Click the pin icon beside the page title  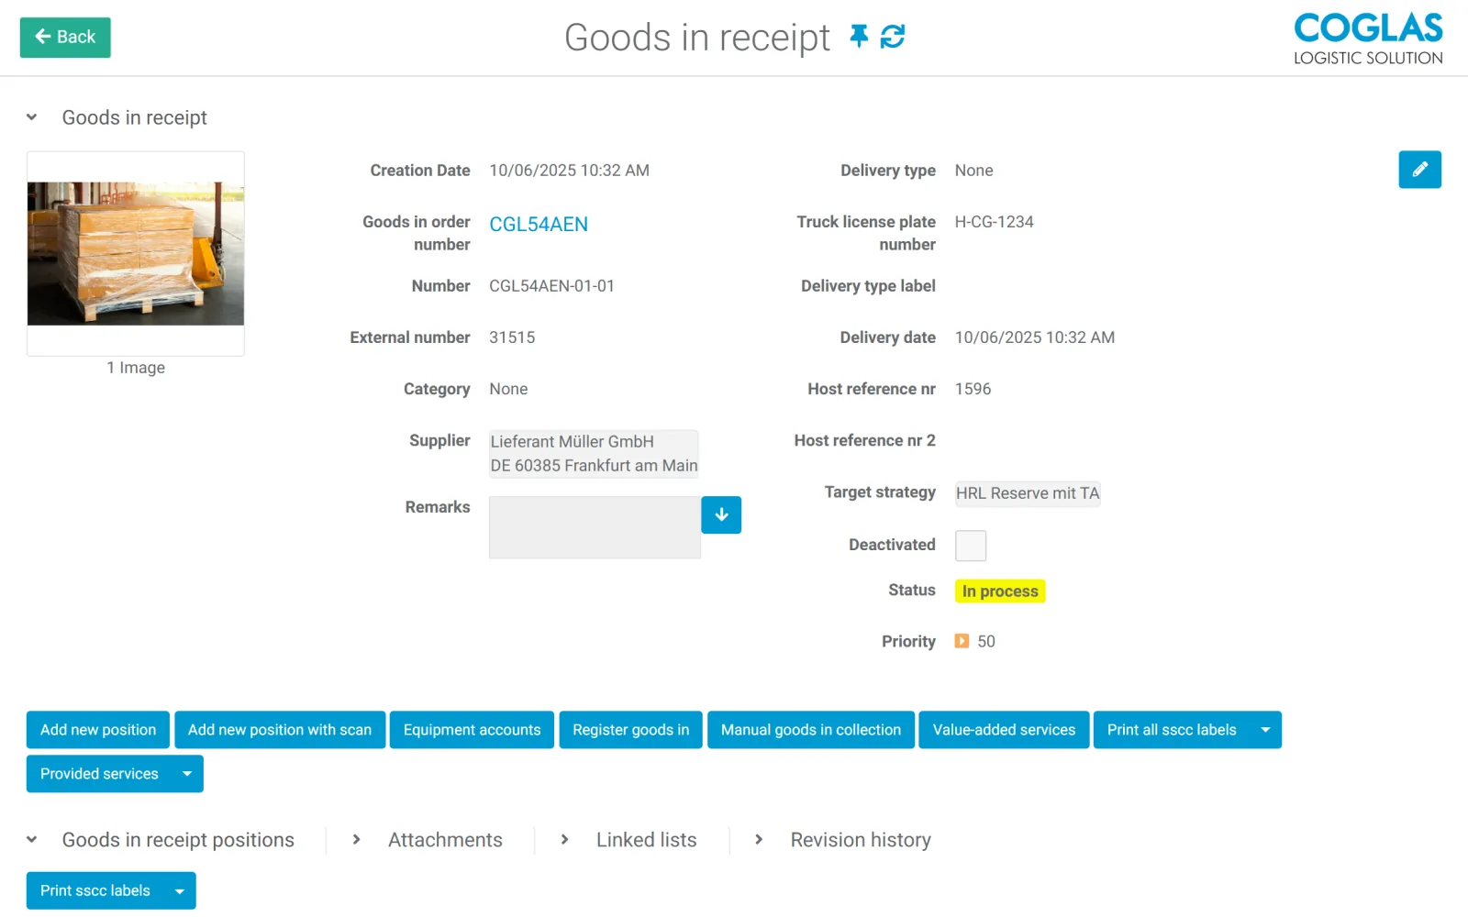(859, 37)
